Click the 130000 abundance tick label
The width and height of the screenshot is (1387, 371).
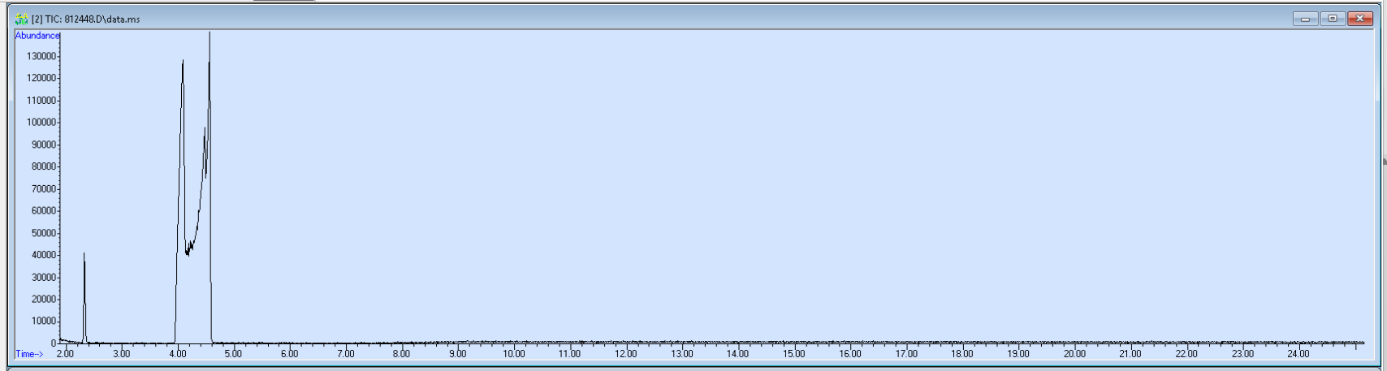coord(41,56)
